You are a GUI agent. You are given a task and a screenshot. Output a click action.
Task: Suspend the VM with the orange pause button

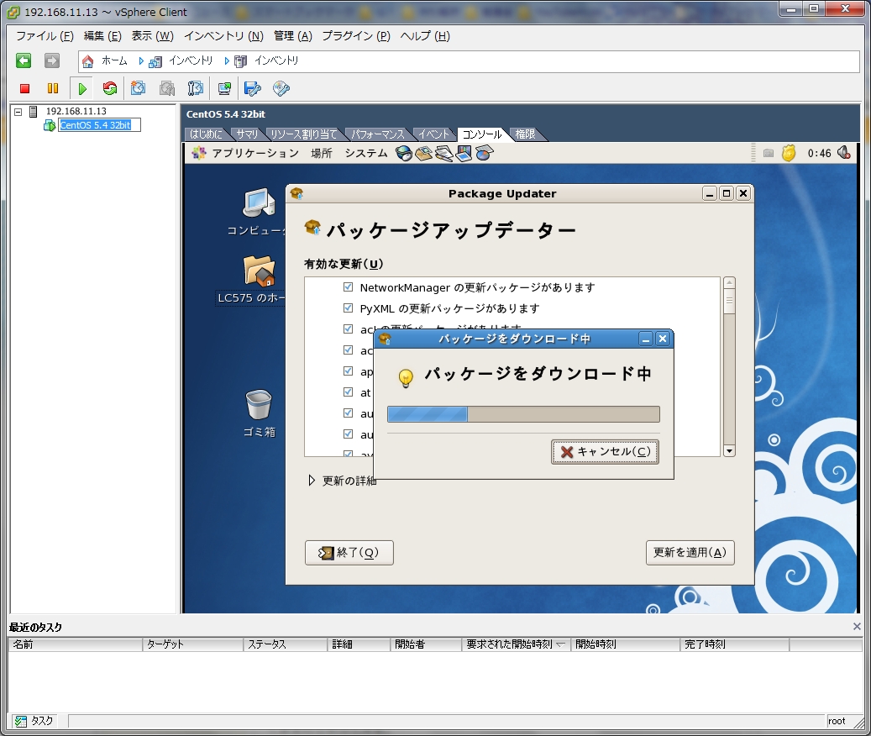53,88
